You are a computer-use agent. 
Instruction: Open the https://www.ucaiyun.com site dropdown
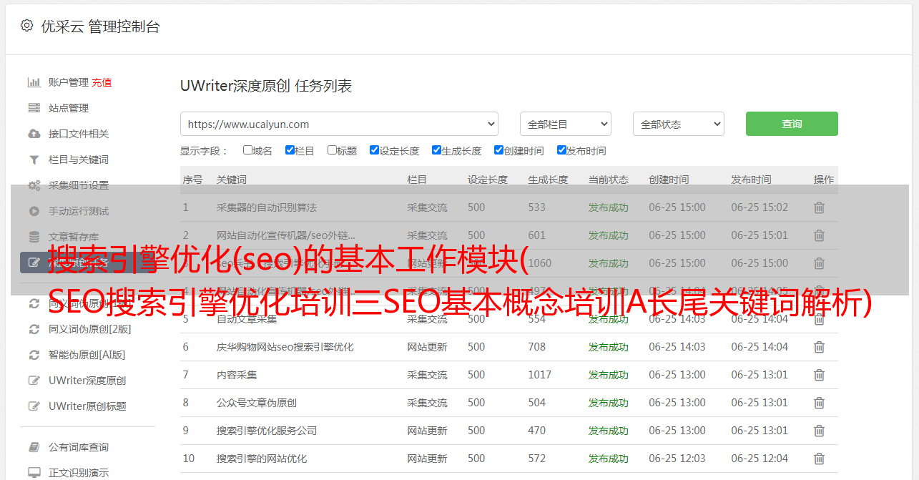coord(339,124)
